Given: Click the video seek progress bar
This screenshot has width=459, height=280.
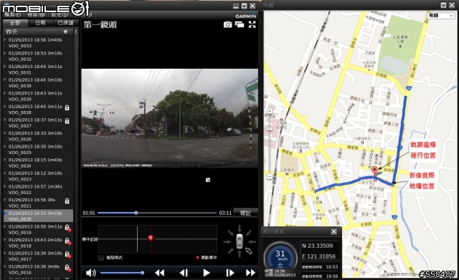Looking at the screenshot, I should coord(157,213).
